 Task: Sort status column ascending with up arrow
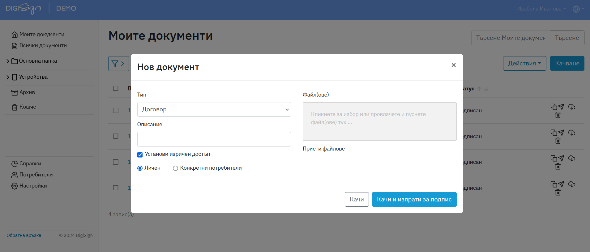tap(479, 89)
